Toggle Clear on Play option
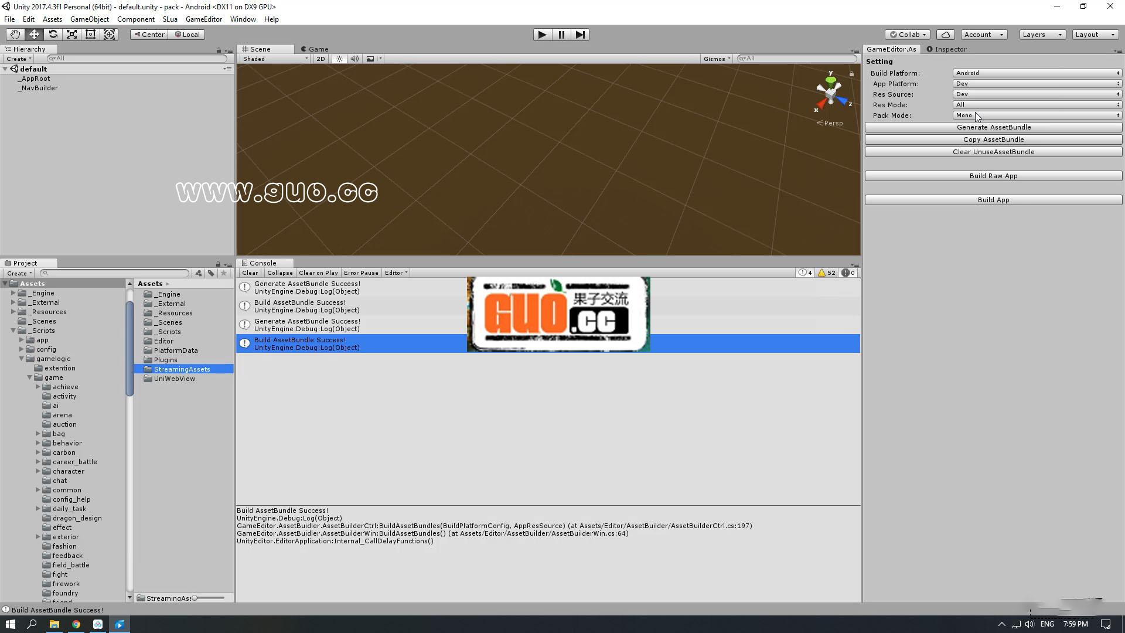This screenshot has height=633, width=1125. coord(318,273)
